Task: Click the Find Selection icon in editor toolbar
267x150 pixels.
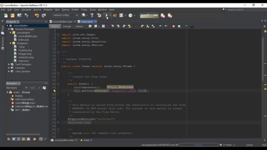Action: [113, 26]
